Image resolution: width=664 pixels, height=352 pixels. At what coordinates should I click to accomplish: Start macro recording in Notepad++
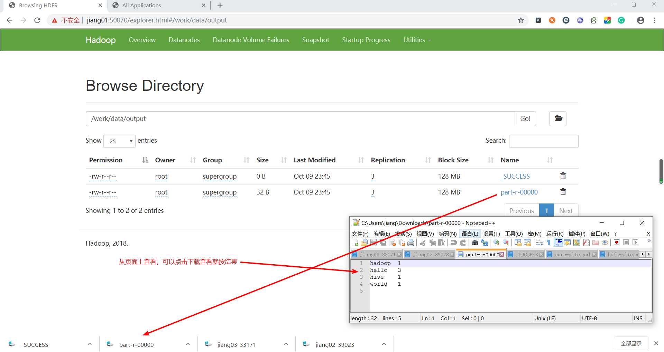(617, 242)
